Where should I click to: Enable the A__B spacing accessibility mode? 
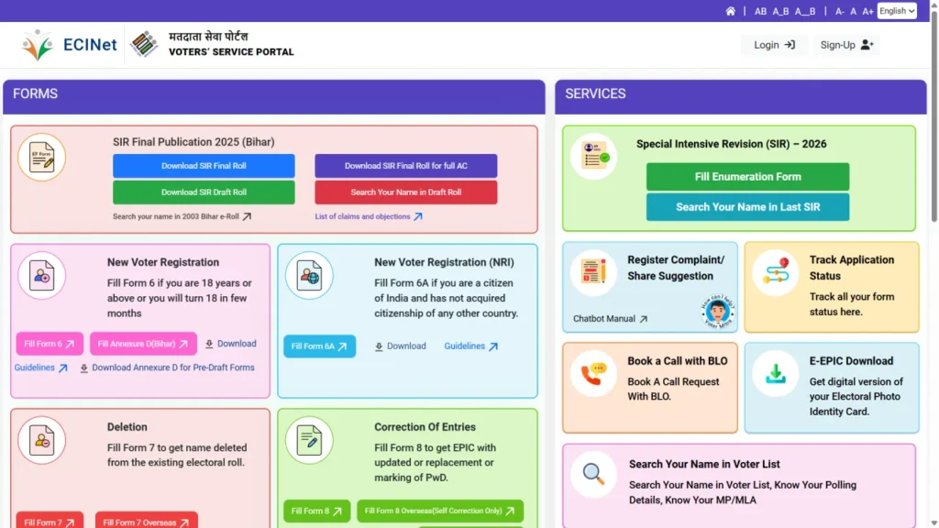803,10
